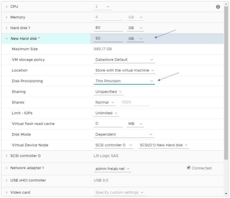
Task: Toggle the network adapter Connected checkbox
Action: point(189,168)
